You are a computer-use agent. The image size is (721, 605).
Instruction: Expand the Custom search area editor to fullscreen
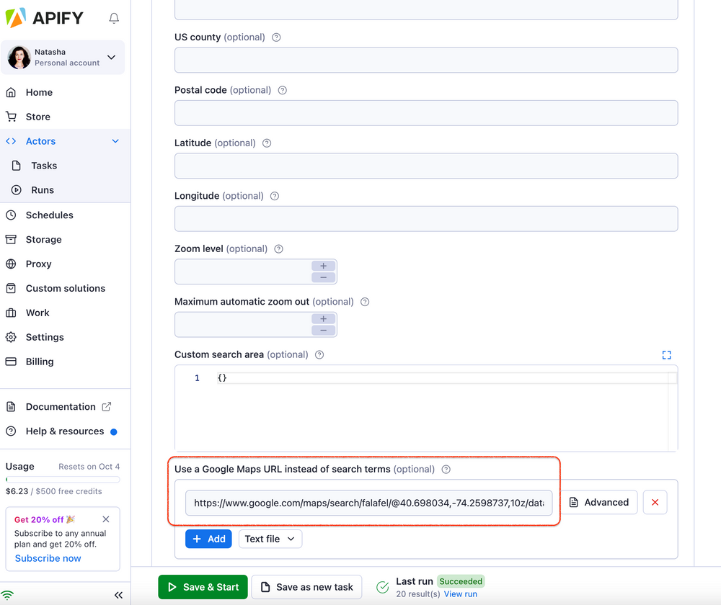pos(666,354)
